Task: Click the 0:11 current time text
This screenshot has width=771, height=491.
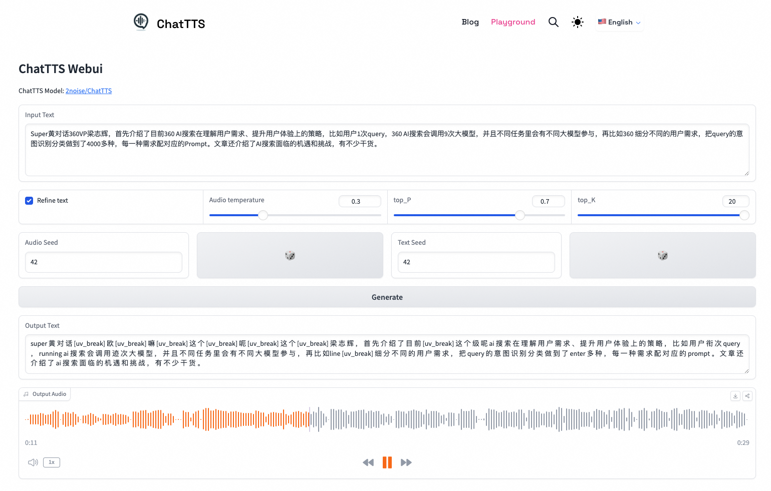Action: (x=31, y=443)
